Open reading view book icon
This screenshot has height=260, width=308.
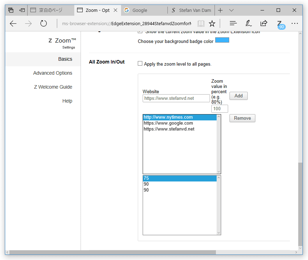click(201, 24)
